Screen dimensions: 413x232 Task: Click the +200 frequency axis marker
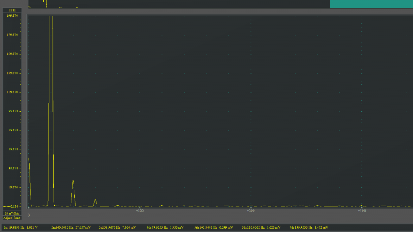pos(250,211)
